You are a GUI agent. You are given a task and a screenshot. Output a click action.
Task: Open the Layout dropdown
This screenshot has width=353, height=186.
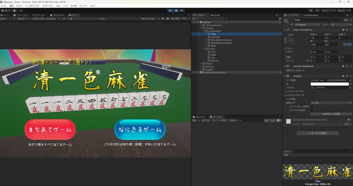click(343, 10)
